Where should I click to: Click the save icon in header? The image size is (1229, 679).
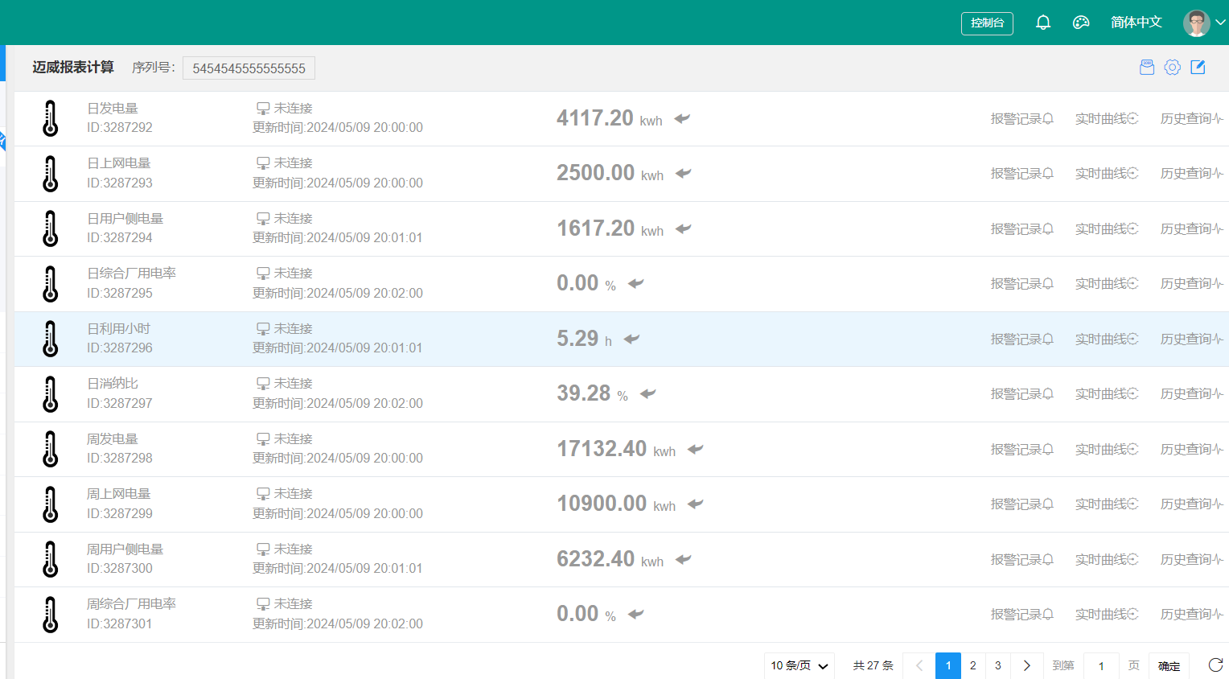(1147, 68)
